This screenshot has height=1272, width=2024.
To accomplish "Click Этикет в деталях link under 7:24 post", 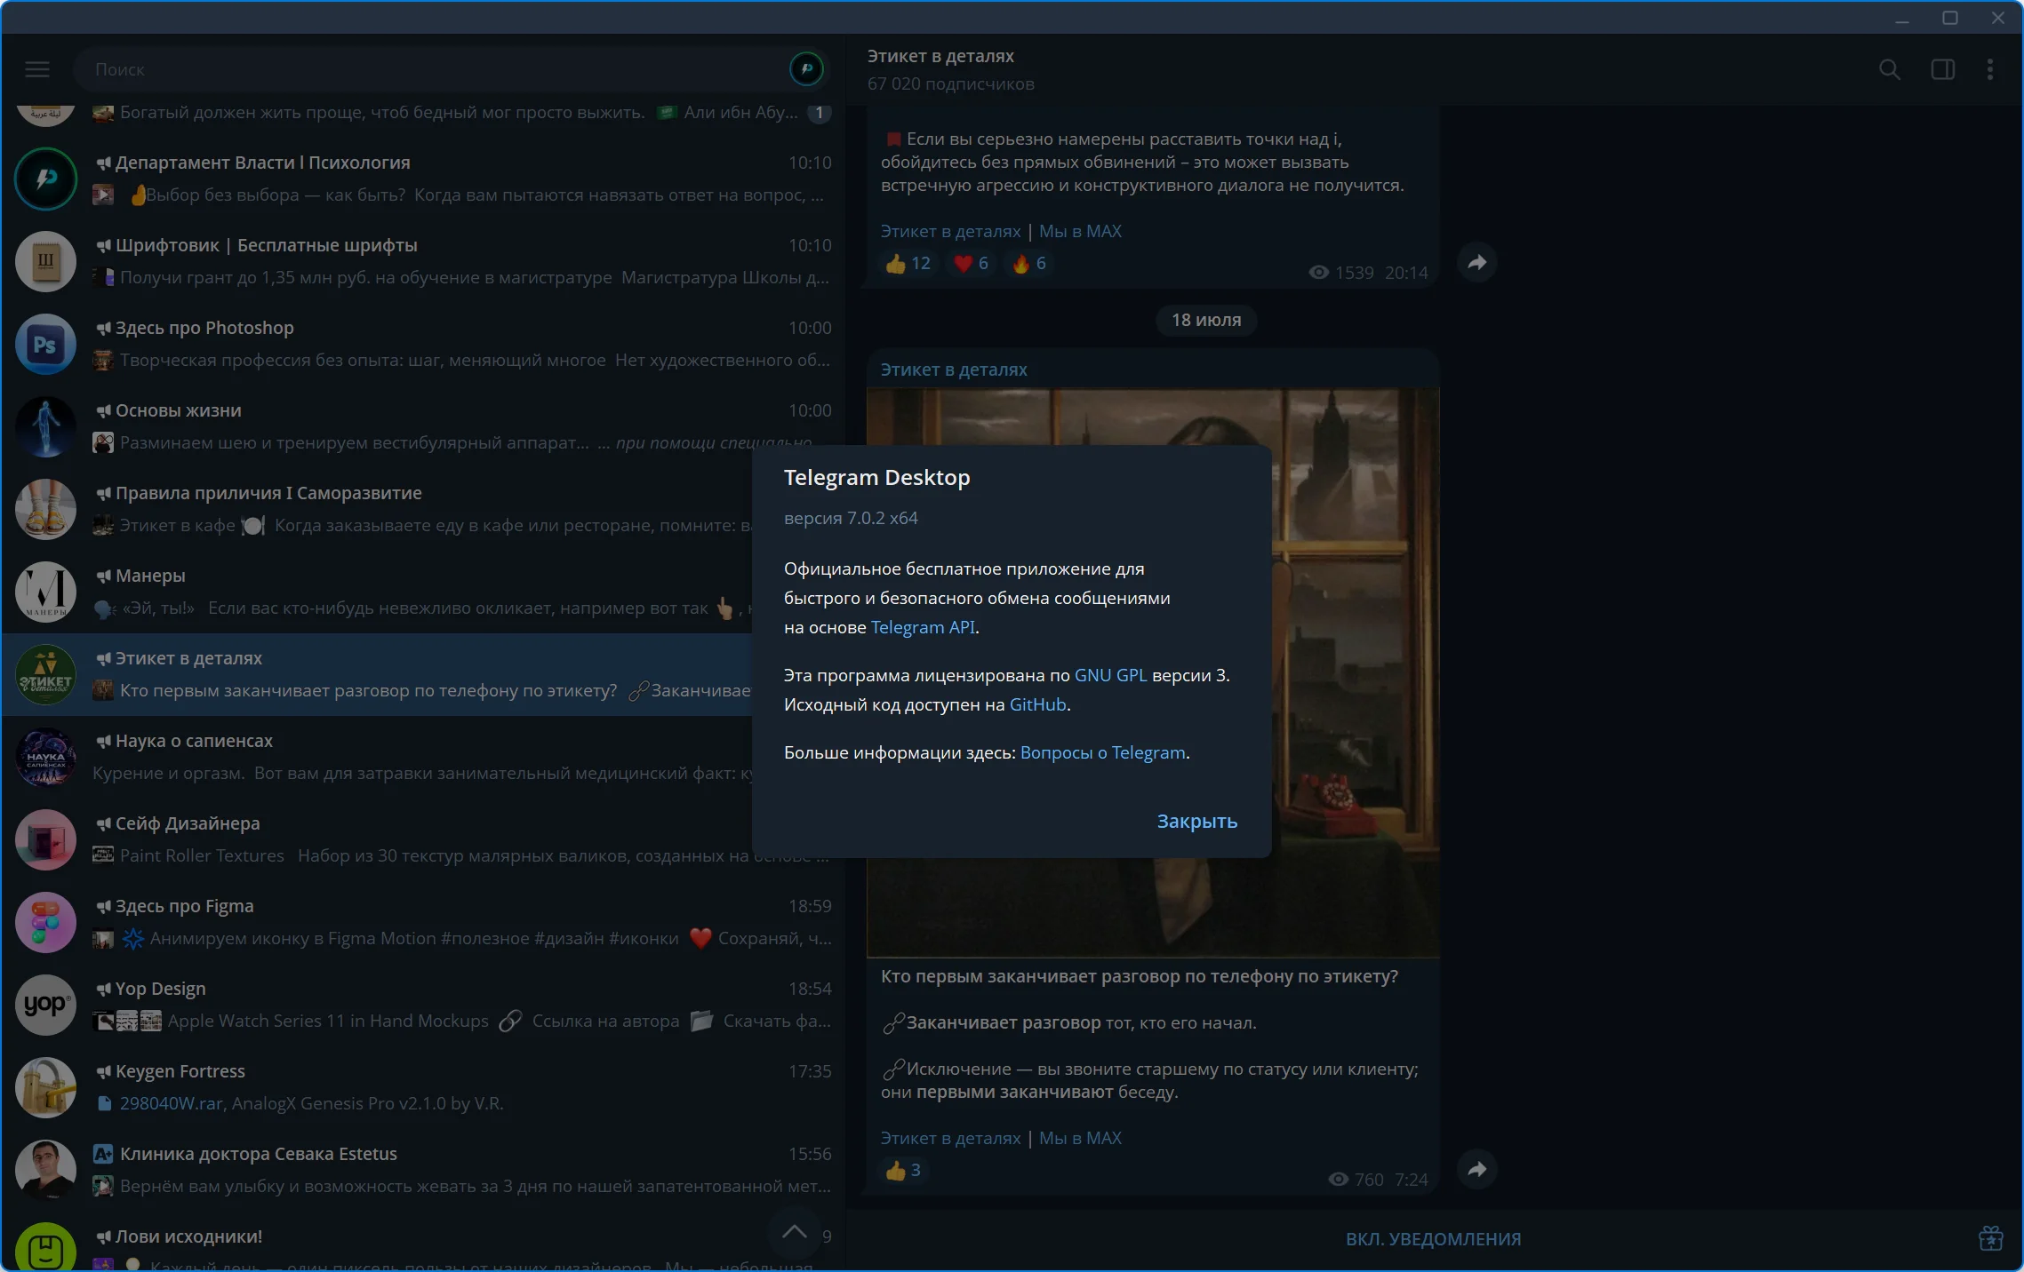I will (x=950, y=1138).
